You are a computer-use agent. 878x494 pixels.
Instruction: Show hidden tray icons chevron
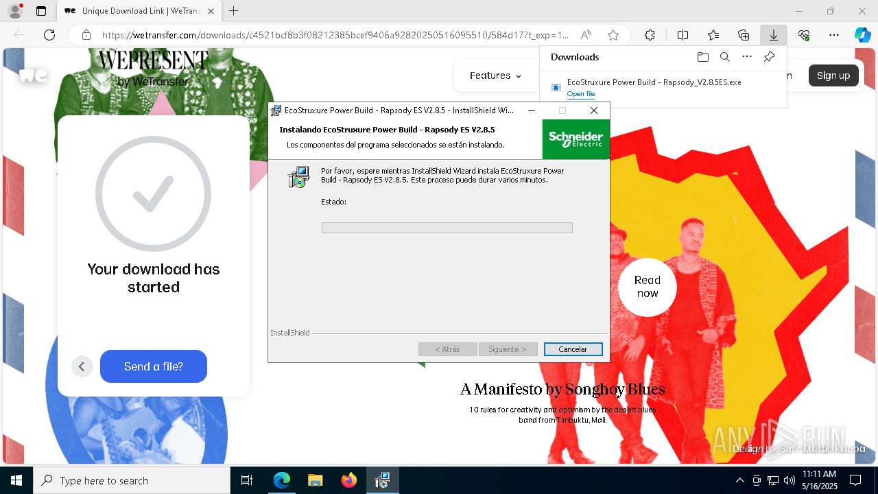(739, 480)
